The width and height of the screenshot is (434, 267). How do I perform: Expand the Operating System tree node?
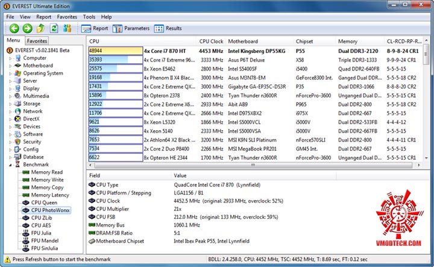click(10, 74)
